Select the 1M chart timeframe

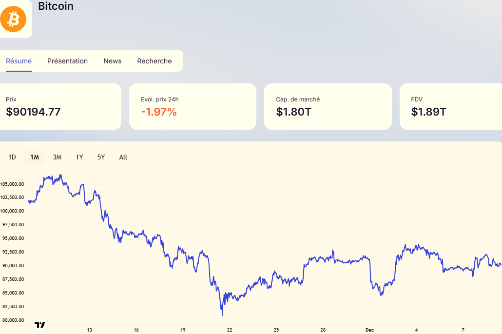pos(35,157)
